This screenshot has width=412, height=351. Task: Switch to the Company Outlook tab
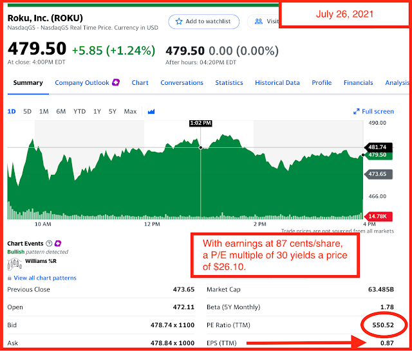[x=82, y=83]
